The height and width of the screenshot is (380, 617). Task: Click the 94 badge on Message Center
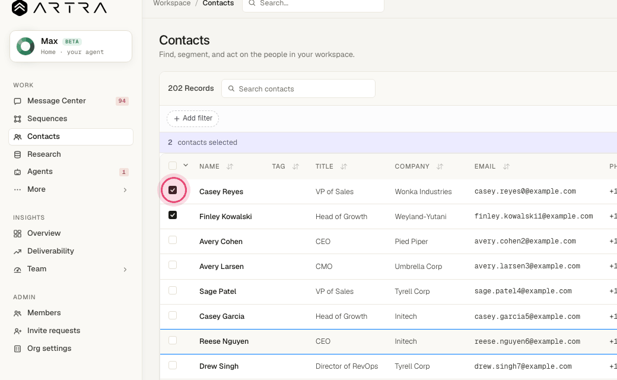tap(122, 101)
